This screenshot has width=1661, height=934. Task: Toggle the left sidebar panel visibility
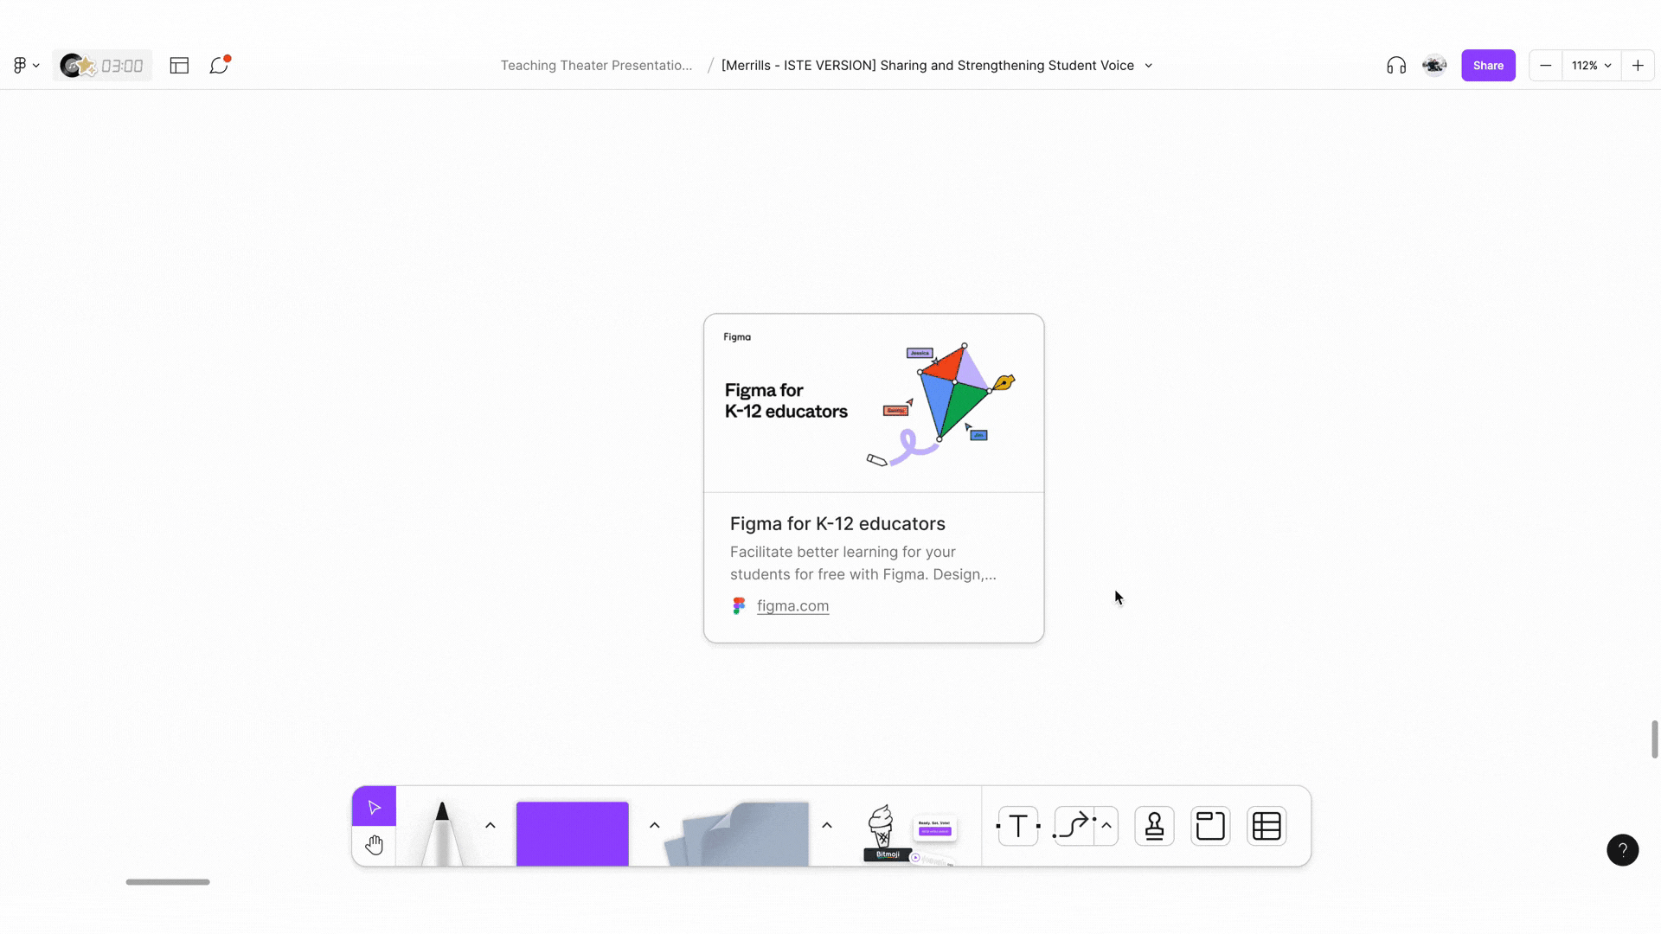coord(178,65)
